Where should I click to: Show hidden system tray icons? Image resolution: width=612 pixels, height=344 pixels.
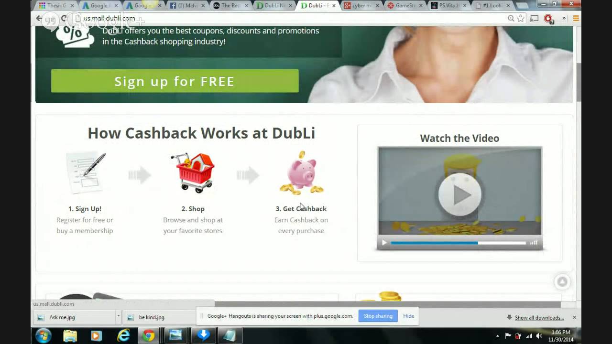click(x=497, y=336)
